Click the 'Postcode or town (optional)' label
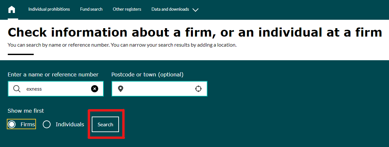This screenshot has height=147, width=389. tap(147, 74)
